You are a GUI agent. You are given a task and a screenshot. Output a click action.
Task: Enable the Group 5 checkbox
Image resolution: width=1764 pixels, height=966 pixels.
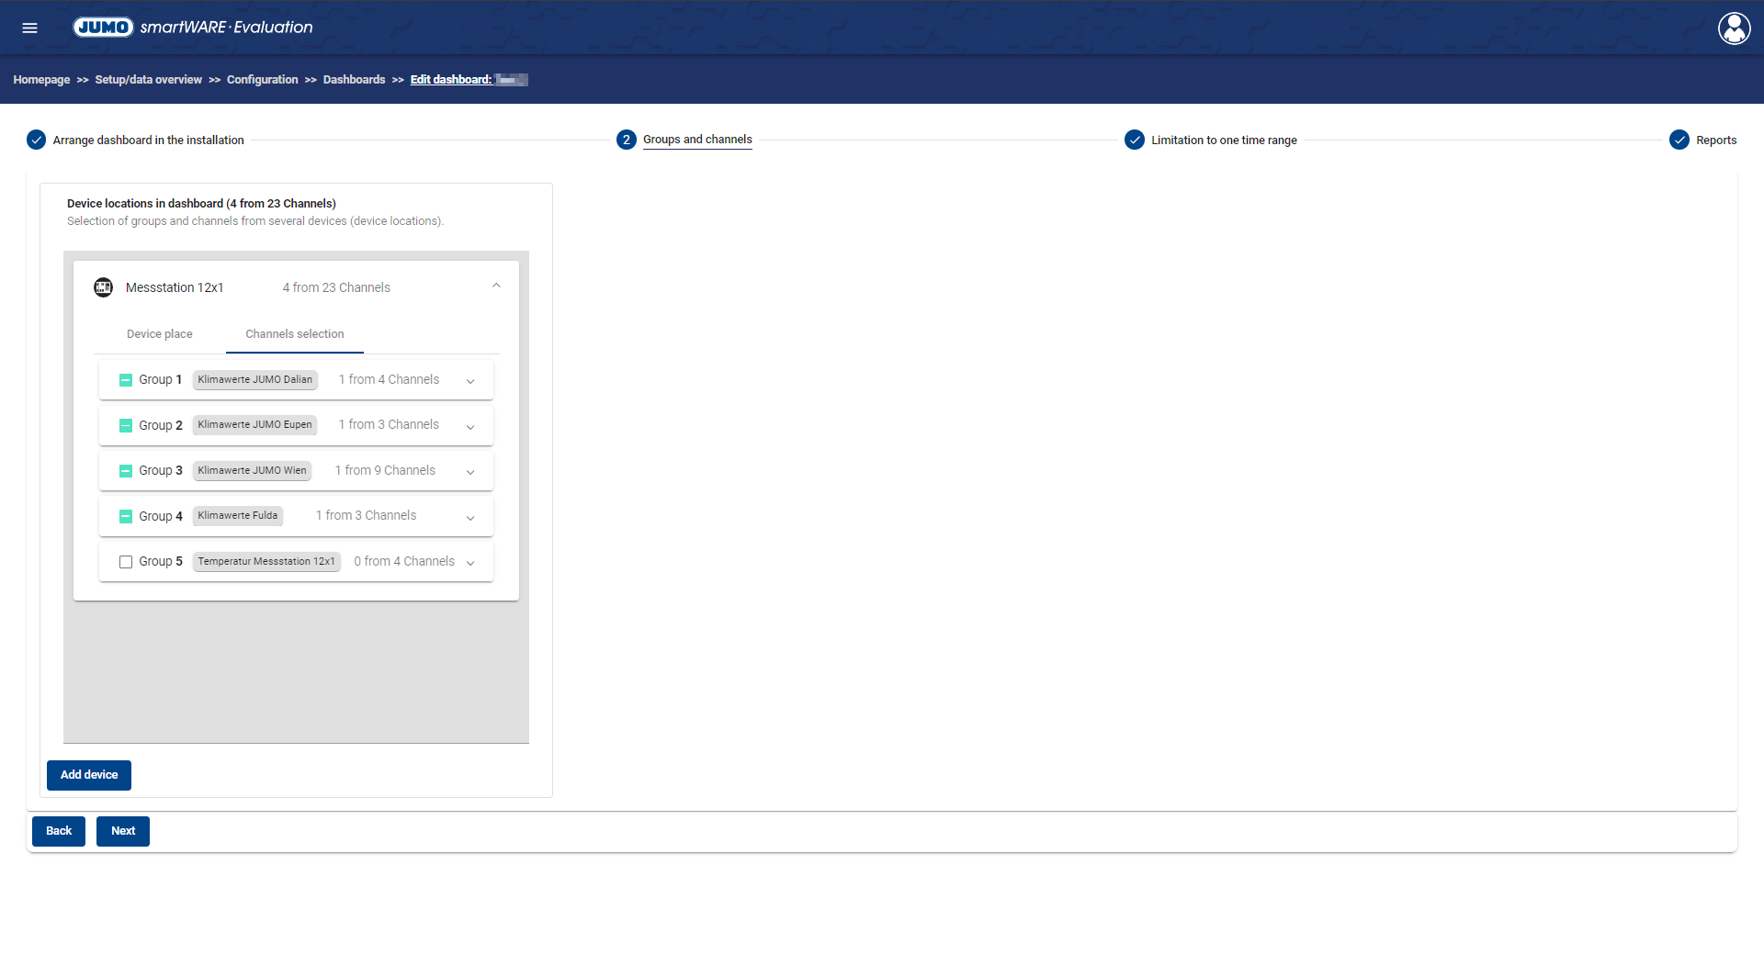pyautogui.click(x=126, y=562)
